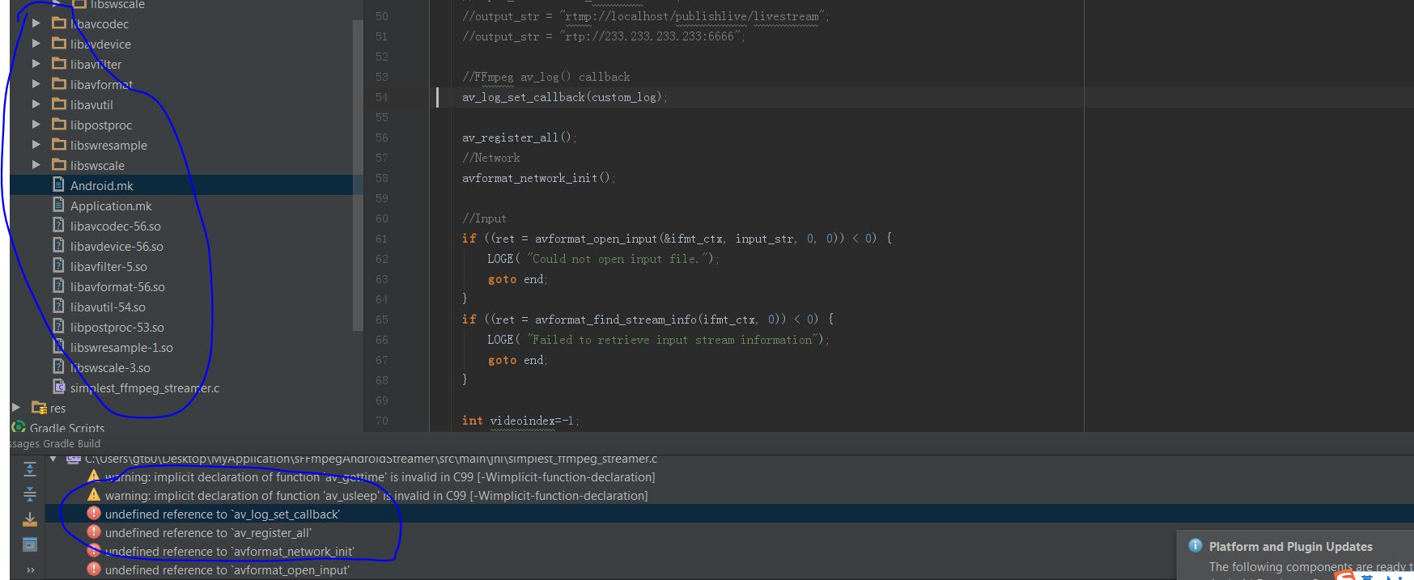
Task: Place cursor on av_log_set_callback(custom_log) line
Action: coord(565,97)
